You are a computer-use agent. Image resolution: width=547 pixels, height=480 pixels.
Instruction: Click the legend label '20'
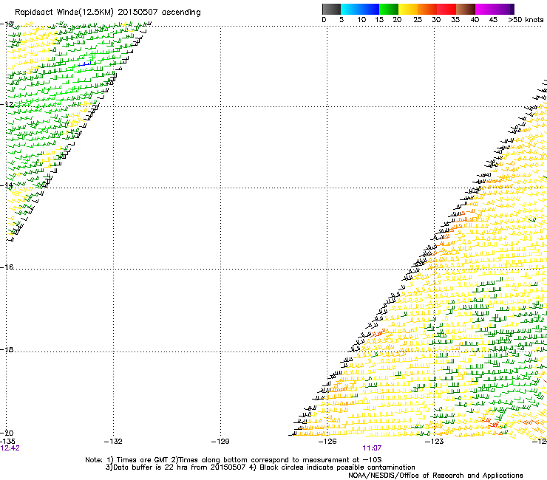(x=397, y=20)
